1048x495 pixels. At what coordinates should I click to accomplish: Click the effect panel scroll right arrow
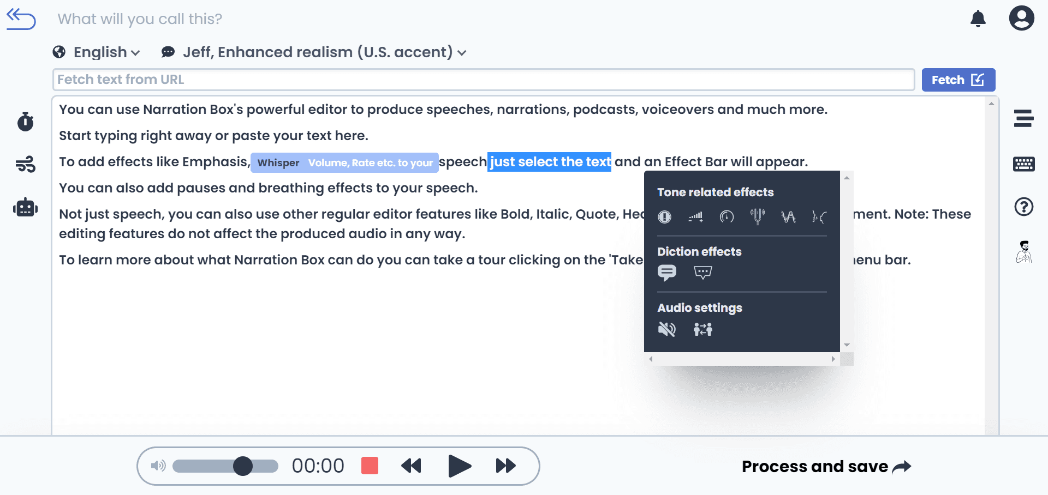point(833,359)
